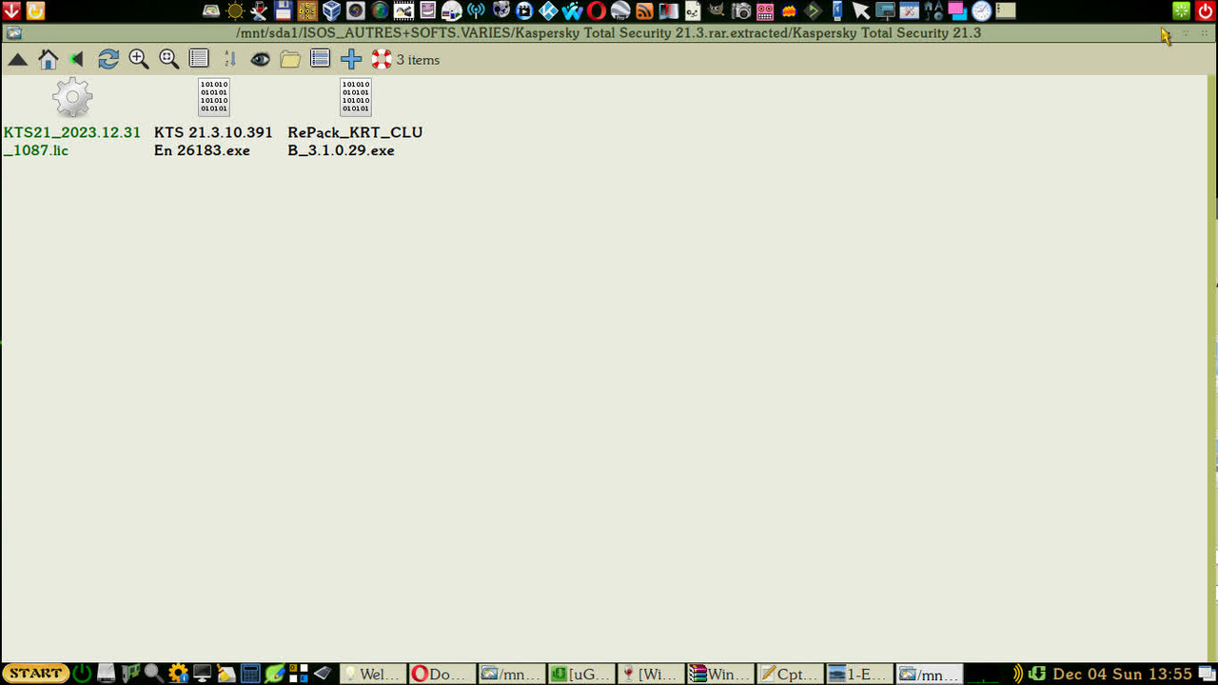Zoom in on file icons
Screen dimensions: 1218x685
139,59
